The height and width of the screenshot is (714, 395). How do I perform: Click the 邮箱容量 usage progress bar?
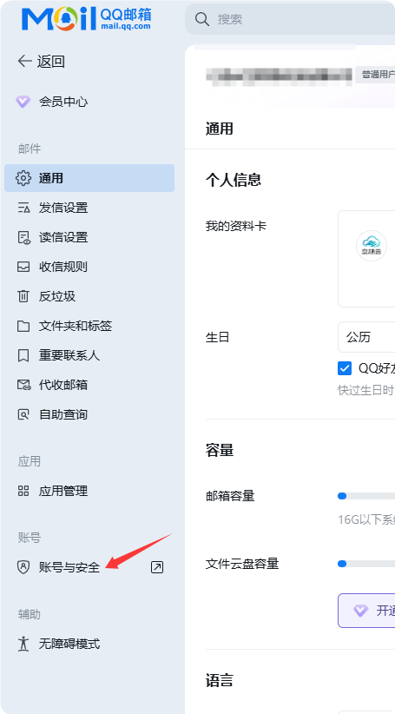coord(366,496)
